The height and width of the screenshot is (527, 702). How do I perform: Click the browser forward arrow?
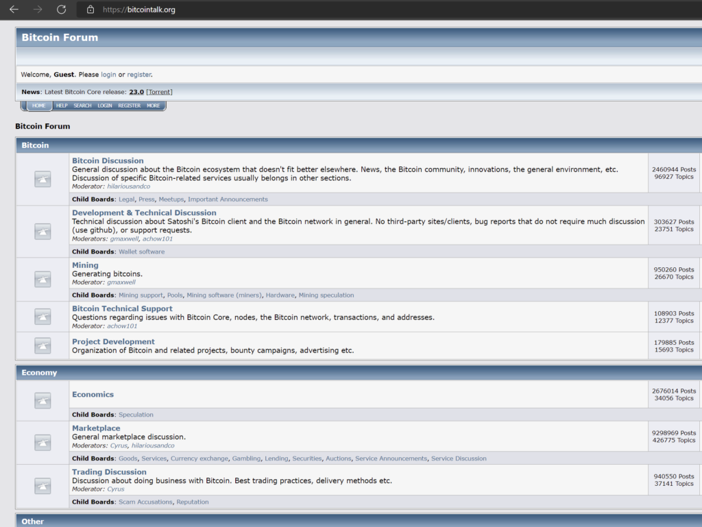tap(38, 10)
